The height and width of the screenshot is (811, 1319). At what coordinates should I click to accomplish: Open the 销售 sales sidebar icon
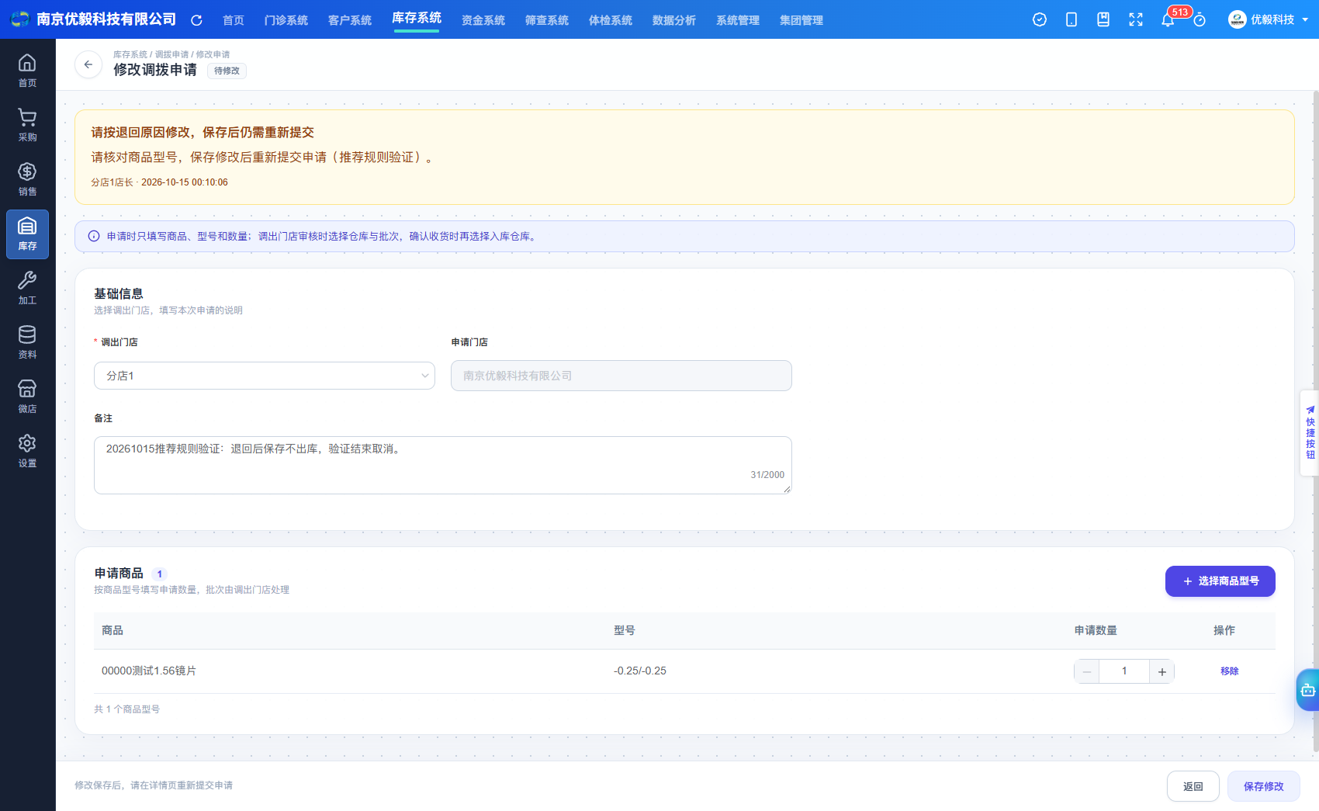27,179
